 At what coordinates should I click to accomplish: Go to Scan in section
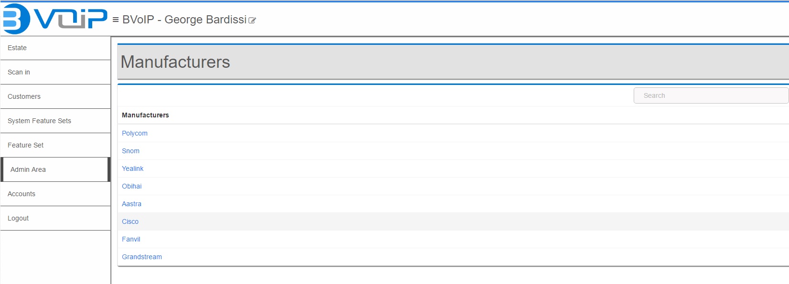coord(19,72)
